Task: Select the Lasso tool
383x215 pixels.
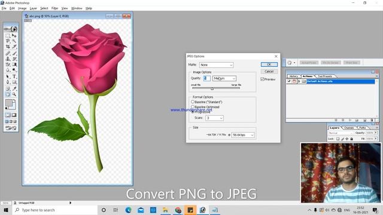Action: tap(8, 41)
